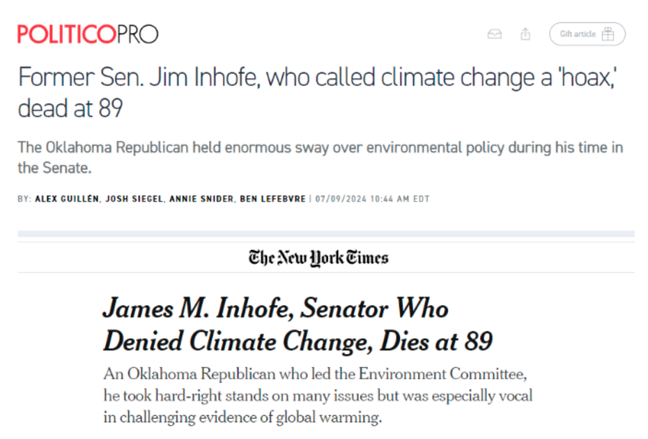Visit Ben Lefebvre author link

point(272,199)
